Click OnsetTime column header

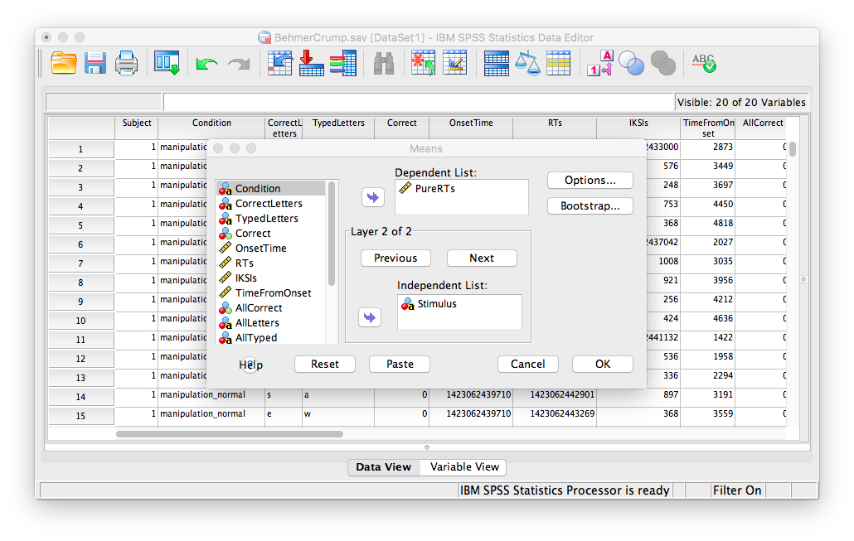pos(471,128)
